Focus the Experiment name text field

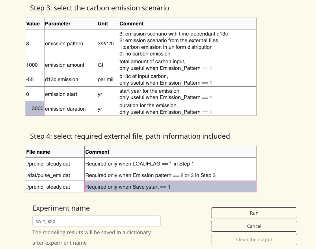tap(96, 221)
